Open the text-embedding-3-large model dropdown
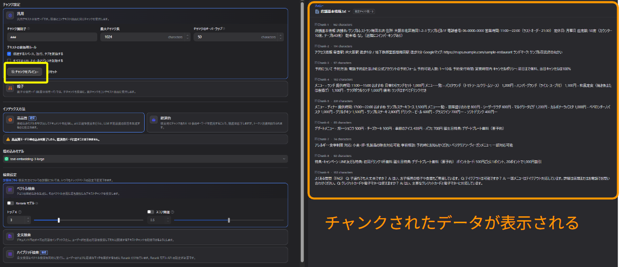Screen dimensions: 620x267 coord(146,159)
